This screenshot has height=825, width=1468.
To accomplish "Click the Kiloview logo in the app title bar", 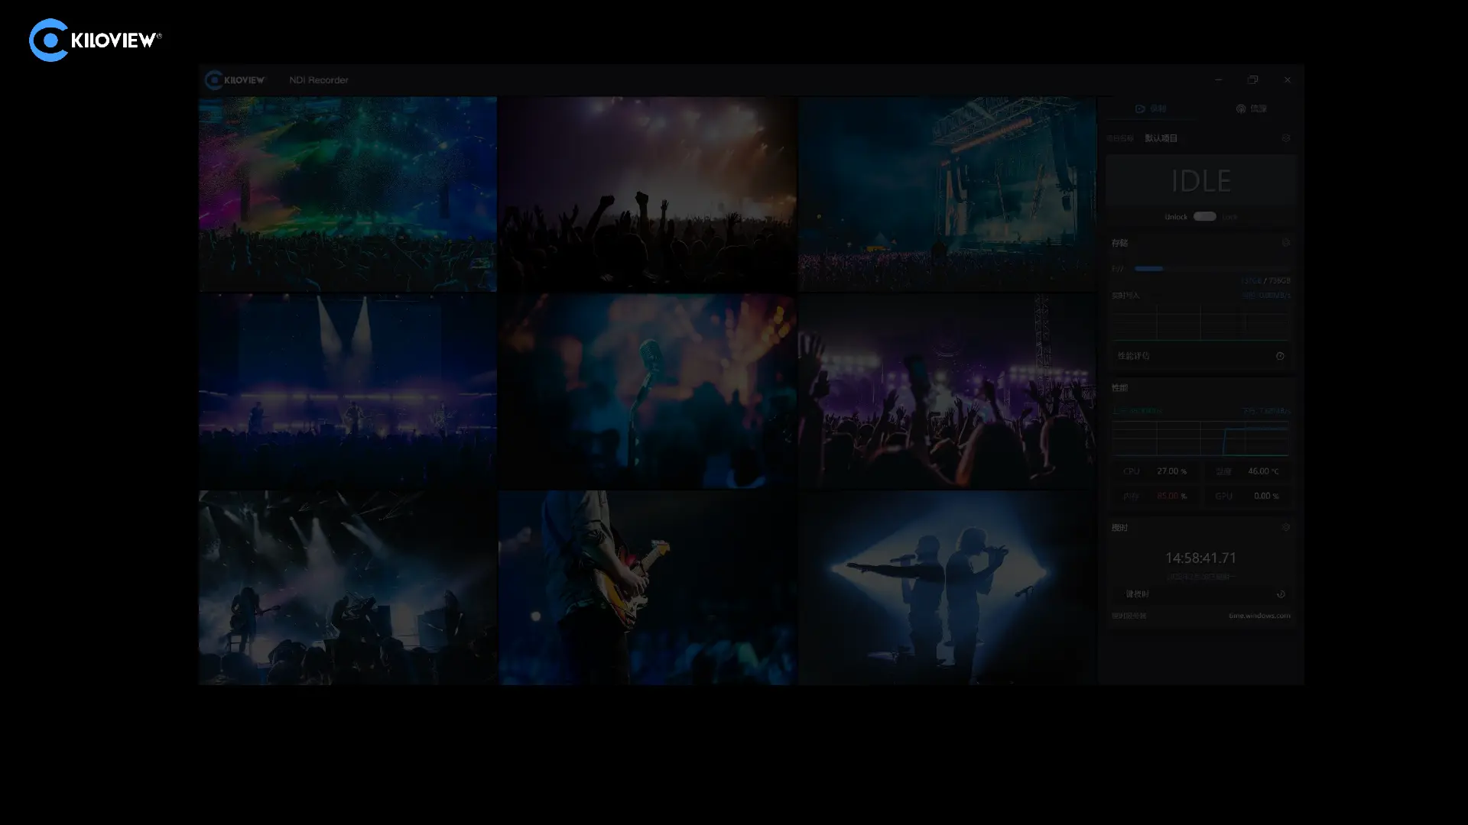I will tap(235, 80).
